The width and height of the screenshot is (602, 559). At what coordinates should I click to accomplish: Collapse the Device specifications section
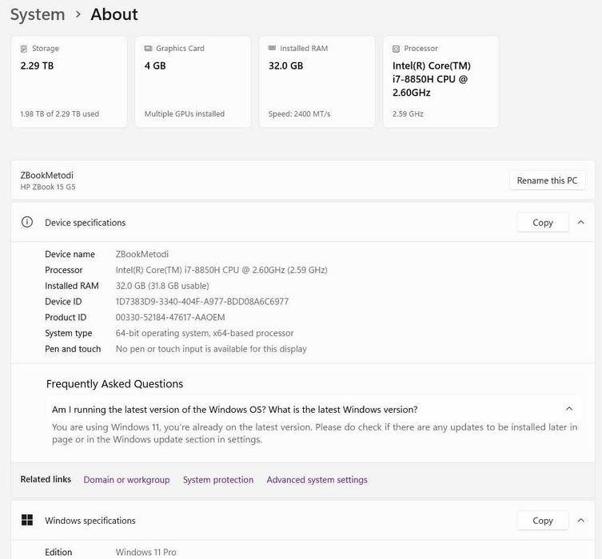pyautogui.click(x=581, y=223)
